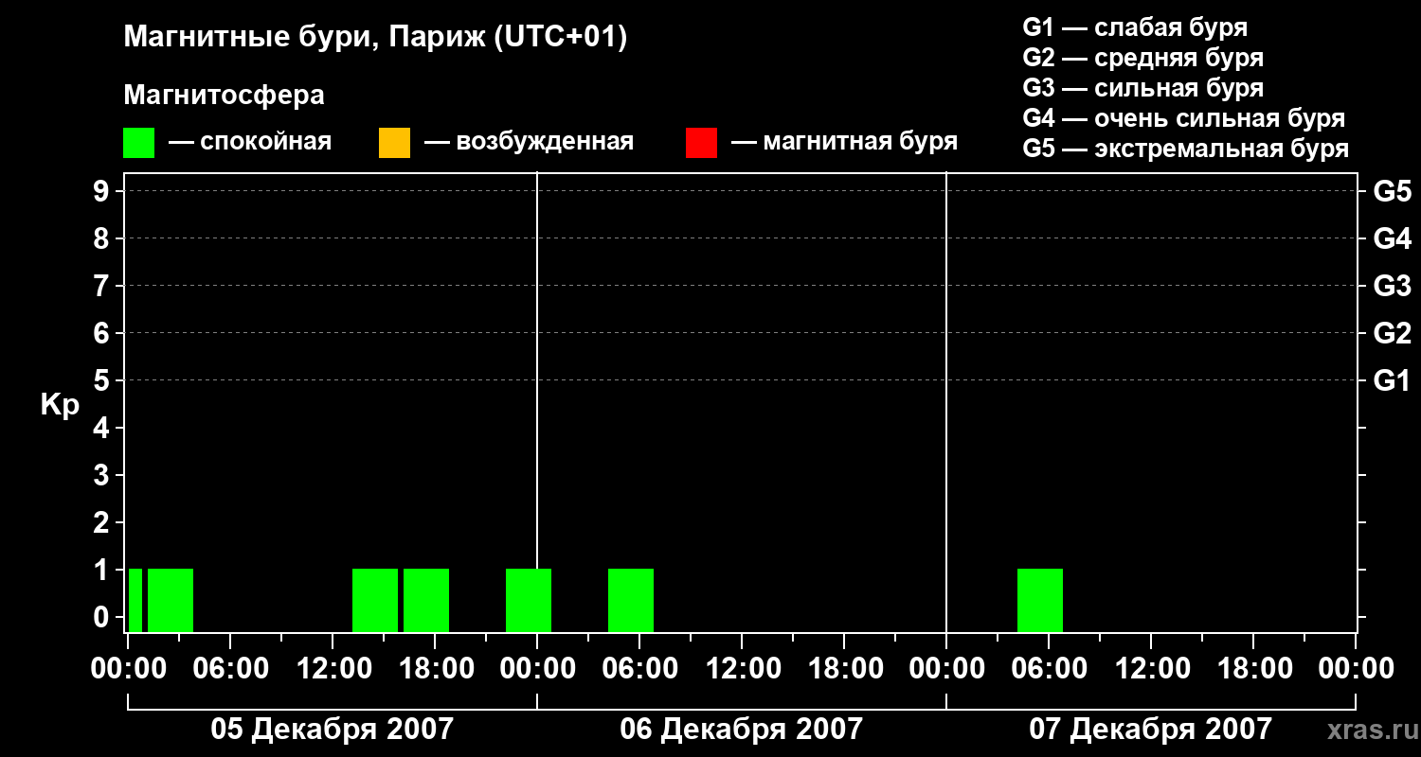Click the orange 'возбужденная' legend swatch

pyautogui.click(x=394, y=143)
